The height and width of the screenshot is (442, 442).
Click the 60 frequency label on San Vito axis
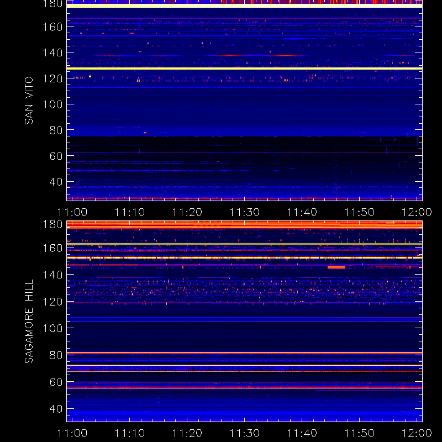[56, 156]
